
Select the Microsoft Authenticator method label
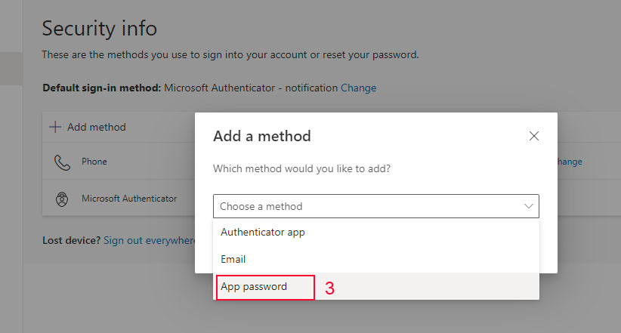tap(129, 199)
